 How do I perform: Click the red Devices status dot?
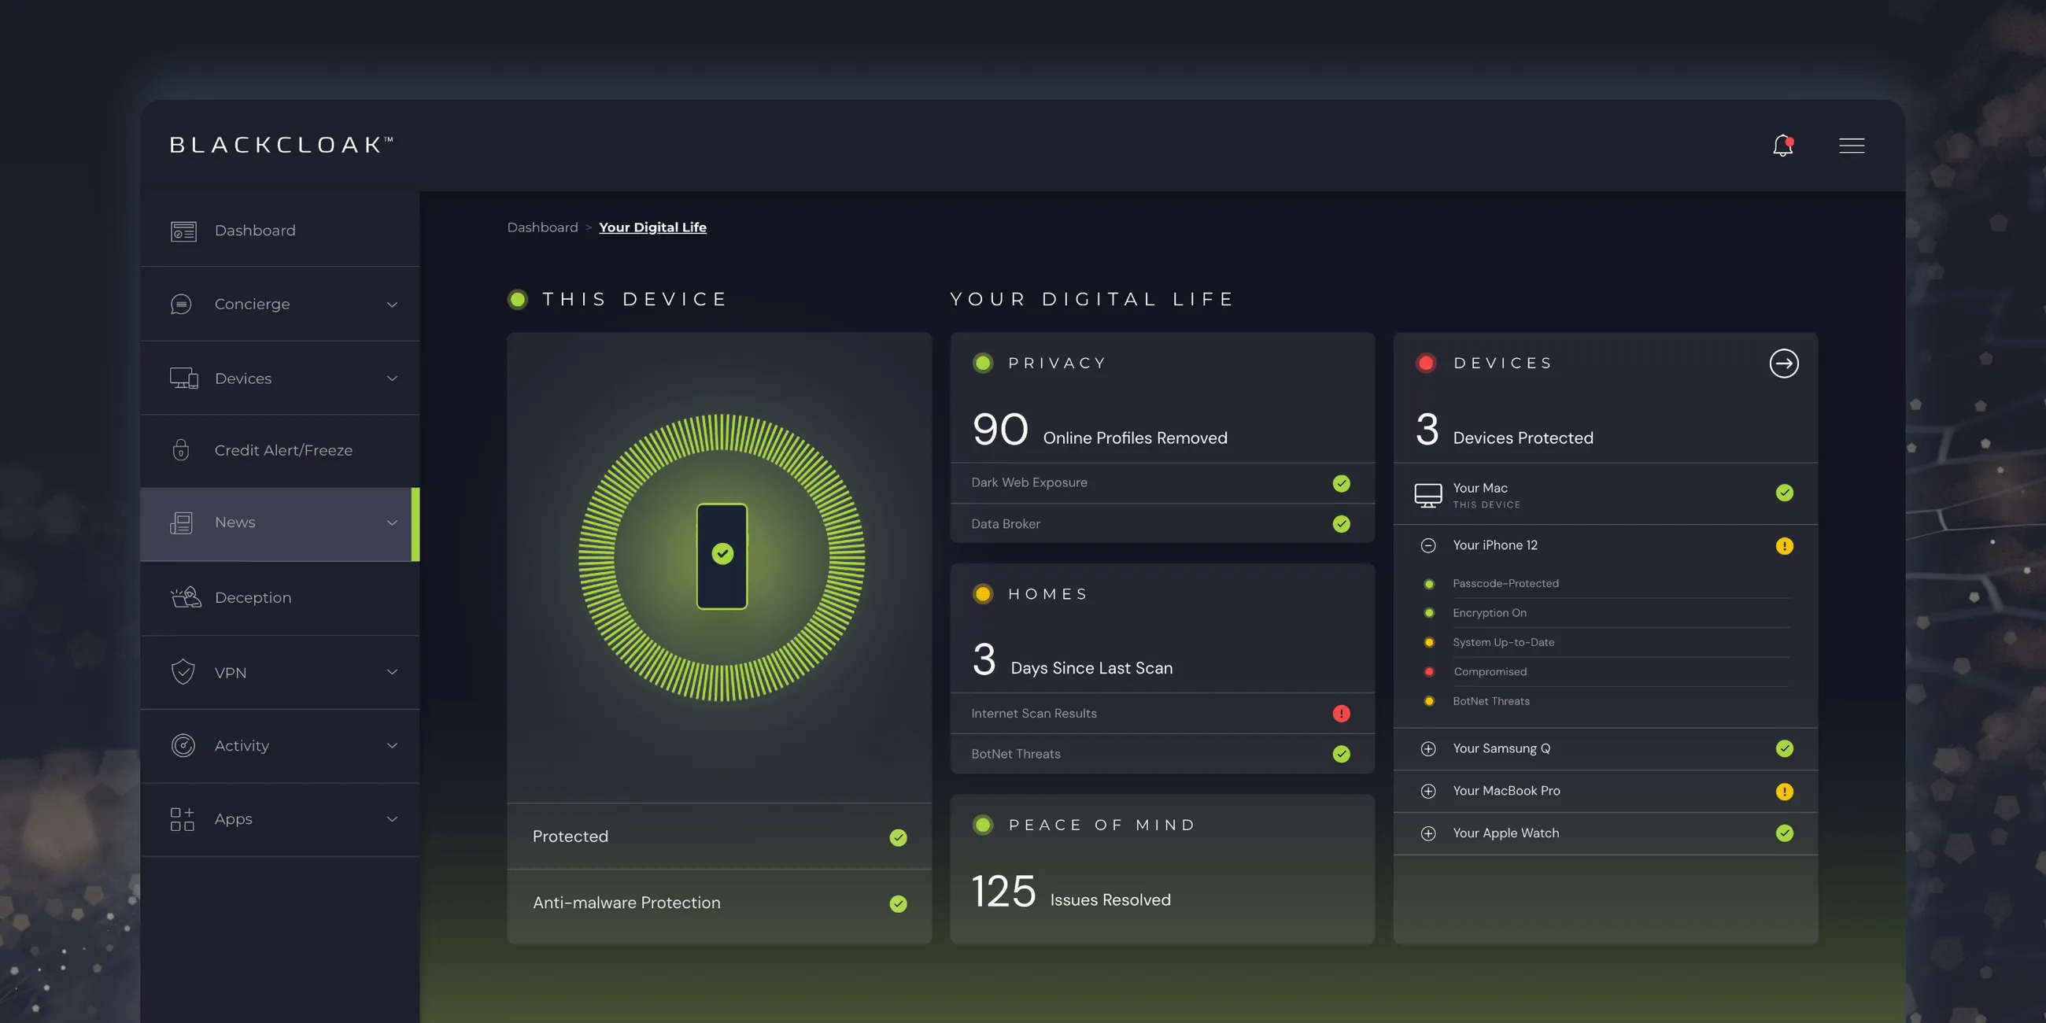click(x=1426, y=364)
